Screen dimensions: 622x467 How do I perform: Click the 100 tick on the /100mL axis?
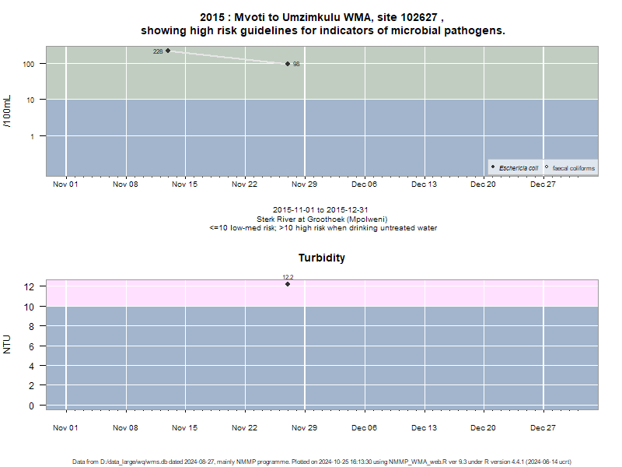pos(29,65)
